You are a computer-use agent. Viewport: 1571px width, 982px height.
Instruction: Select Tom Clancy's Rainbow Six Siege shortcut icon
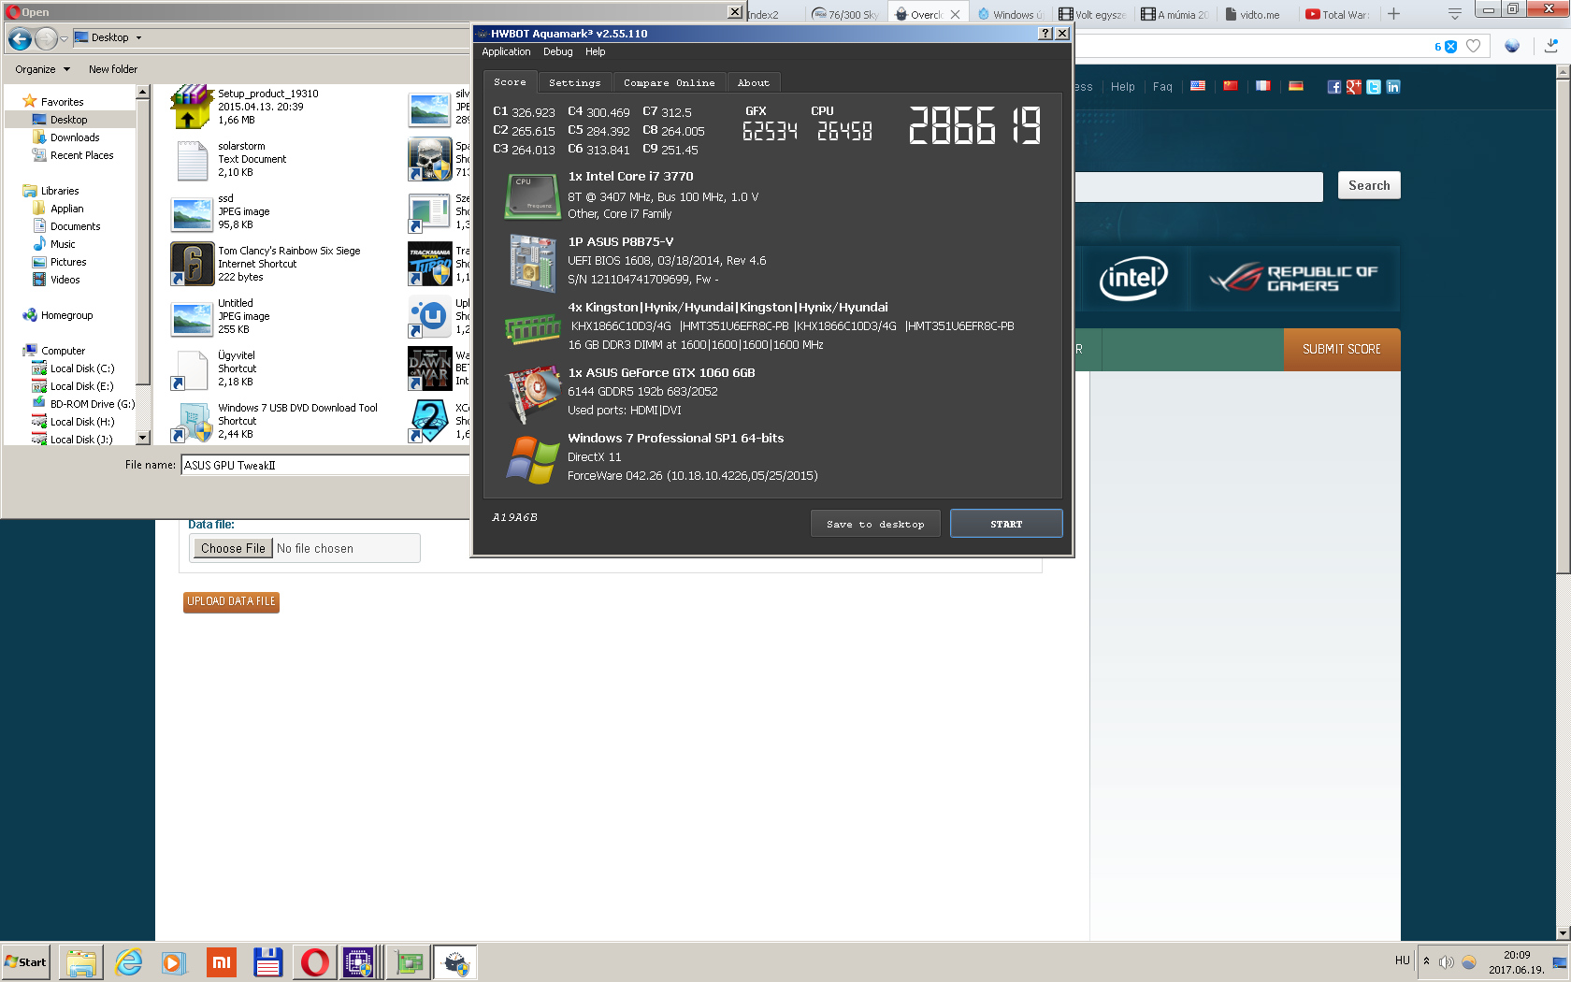pos(192,264)
